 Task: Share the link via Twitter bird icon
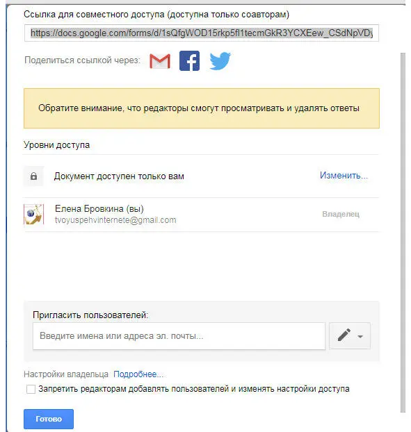coord(220,61)
